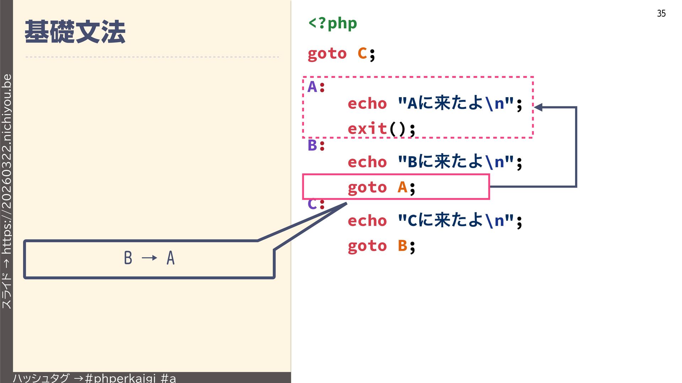
Task: Click the highlighted goto A; box
Action: [396, 187]
